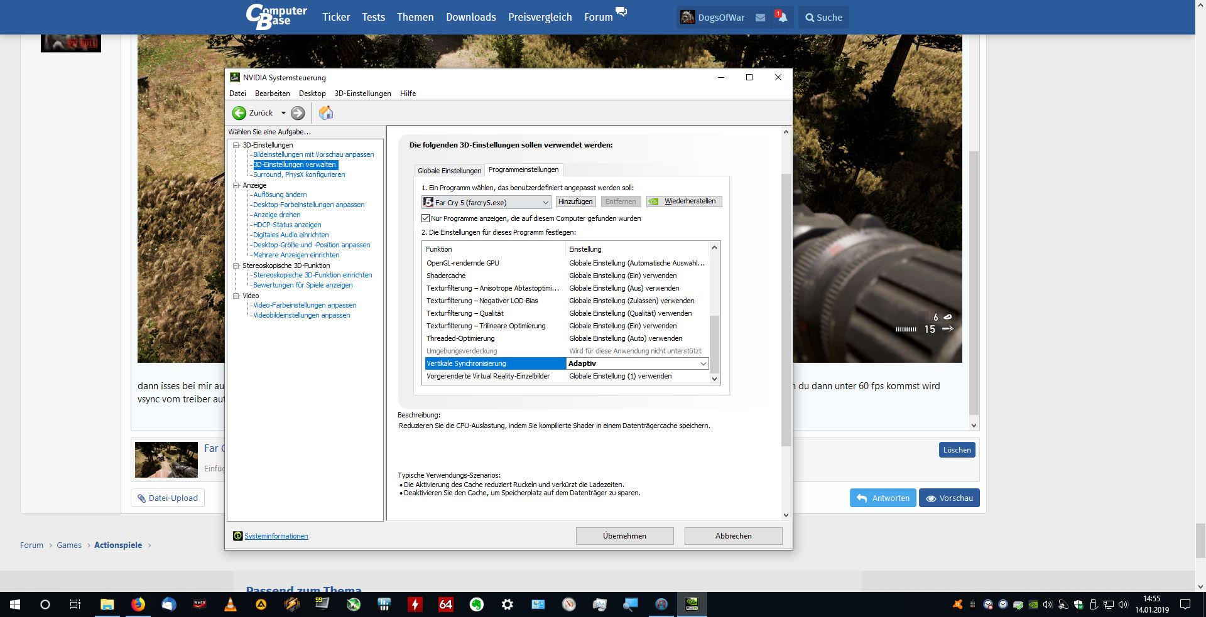Click the Hinzufügen button
The width and height of the screenshot is (1206, 617).
[x=575, y=201]
